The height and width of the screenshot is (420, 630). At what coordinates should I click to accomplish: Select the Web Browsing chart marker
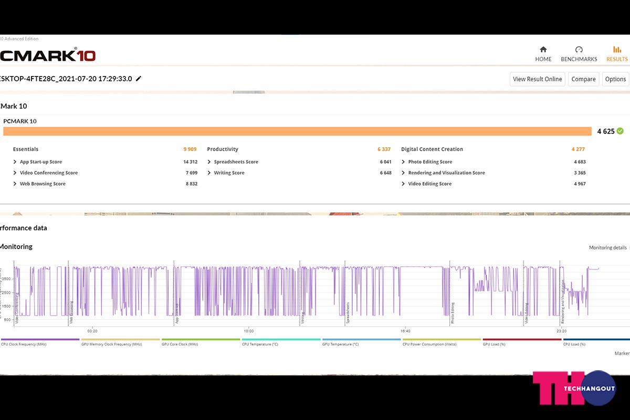click(71, 312)
